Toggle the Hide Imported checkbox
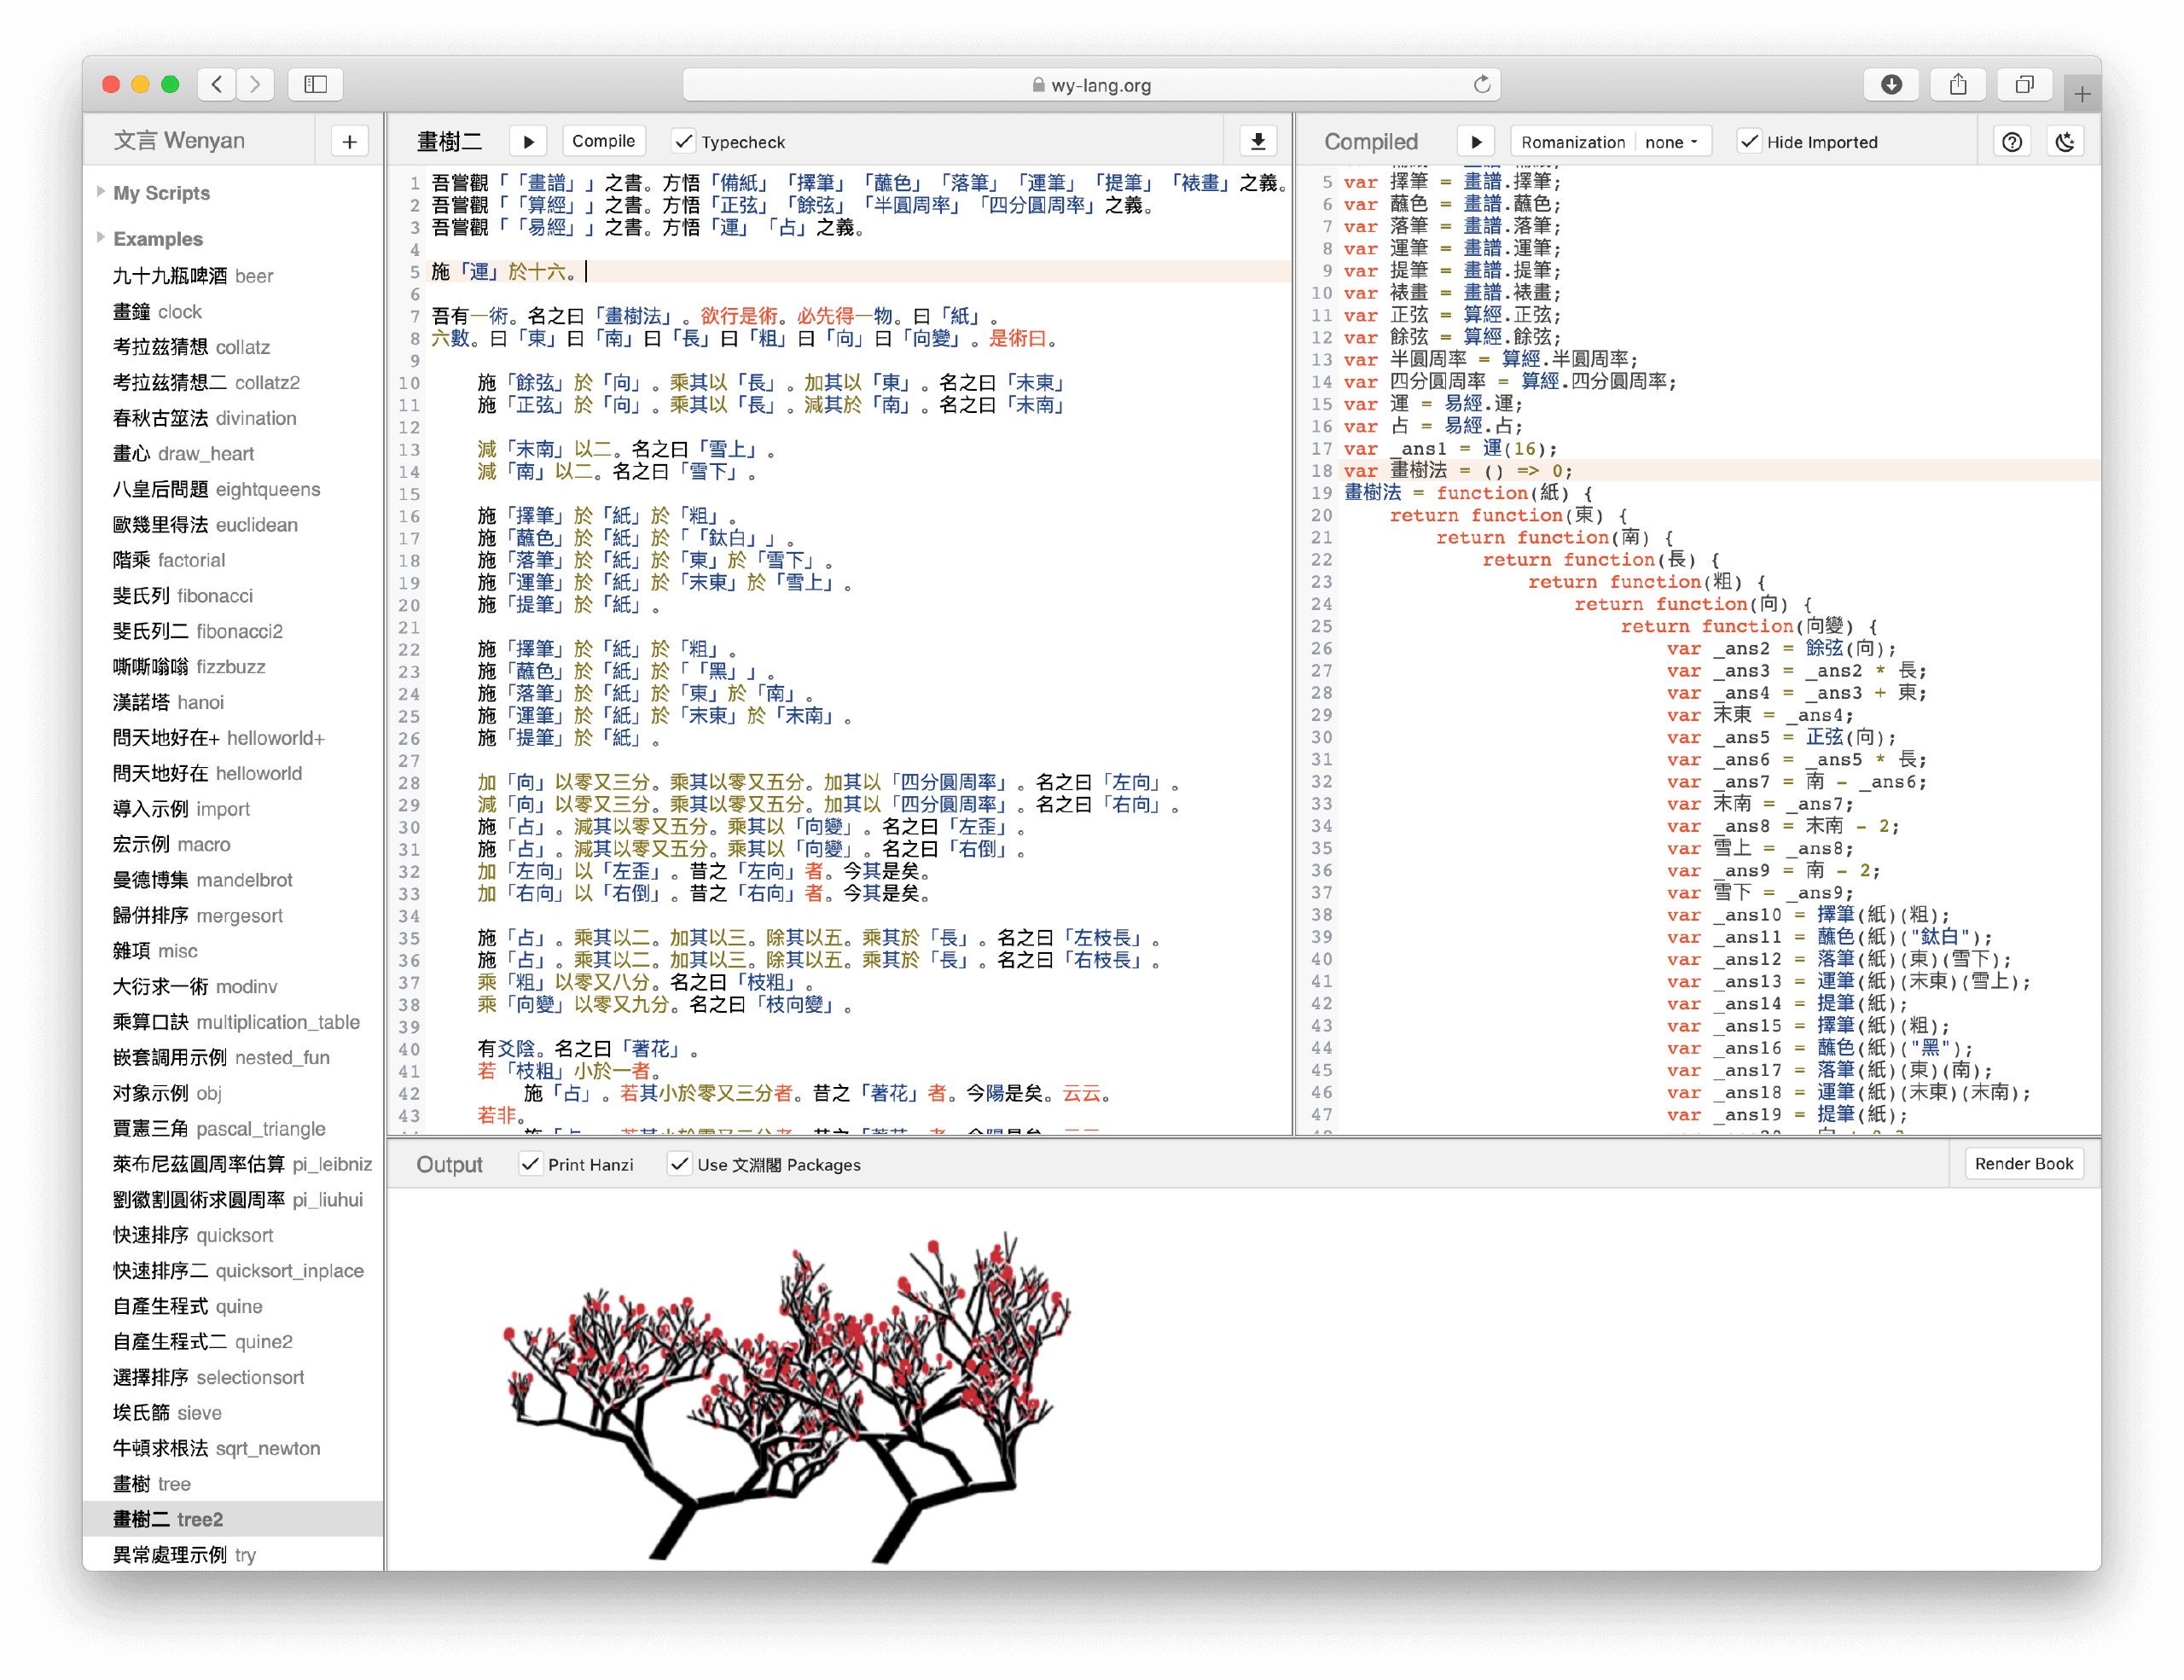Image resolution: width=2184 pixels, height=1680 pixels. tap(1749, 141)
